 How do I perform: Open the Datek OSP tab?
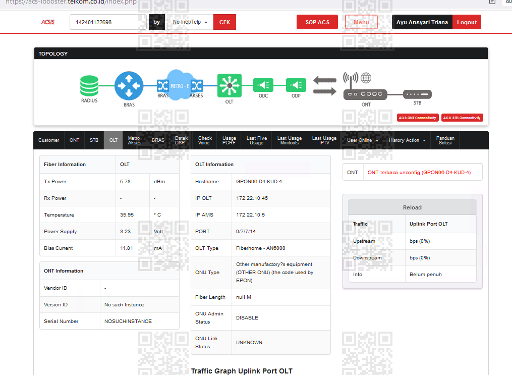(181, 140)
